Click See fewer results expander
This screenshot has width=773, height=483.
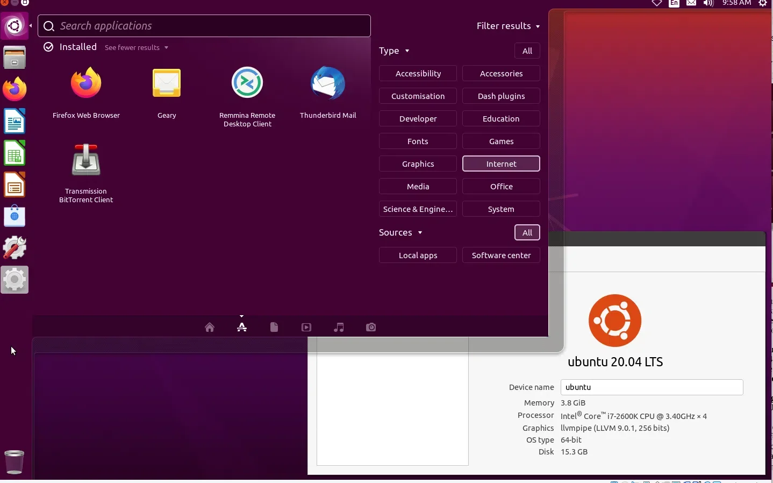137,47
